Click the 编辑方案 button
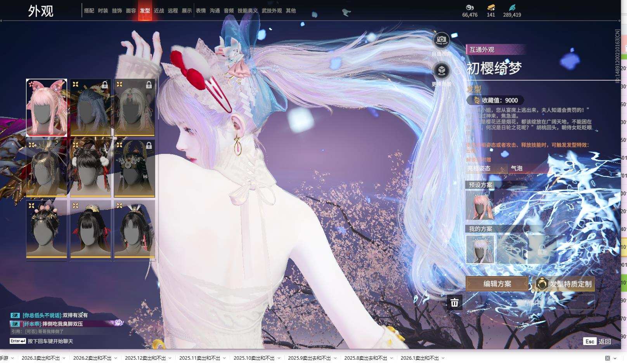Viewport: 627px width, 364px height. [x=497, y=284]
